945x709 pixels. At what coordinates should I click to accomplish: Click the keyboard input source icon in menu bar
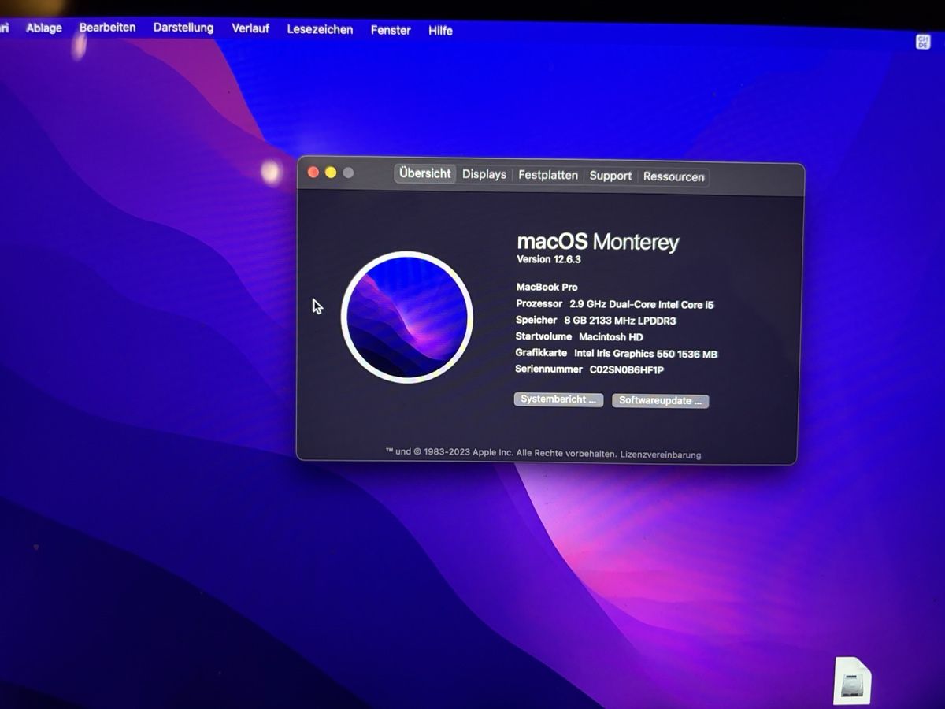[x=923, y=42]
